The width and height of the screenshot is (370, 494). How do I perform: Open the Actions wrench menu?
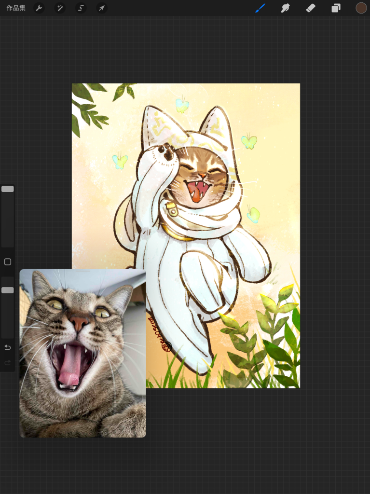click(39, 8)
